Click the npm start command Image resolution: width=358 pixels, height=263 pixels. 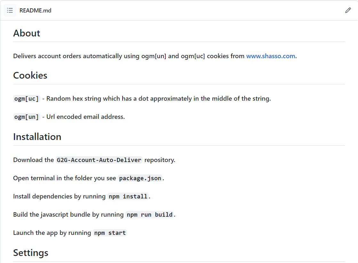(x=110, y=233)
